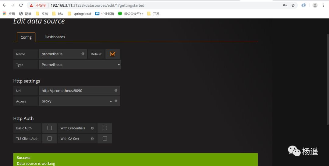Enable the With CA Cert checkbox
Image resolution: width=329 pixels, height=166 pixels.
coord(105,138)
